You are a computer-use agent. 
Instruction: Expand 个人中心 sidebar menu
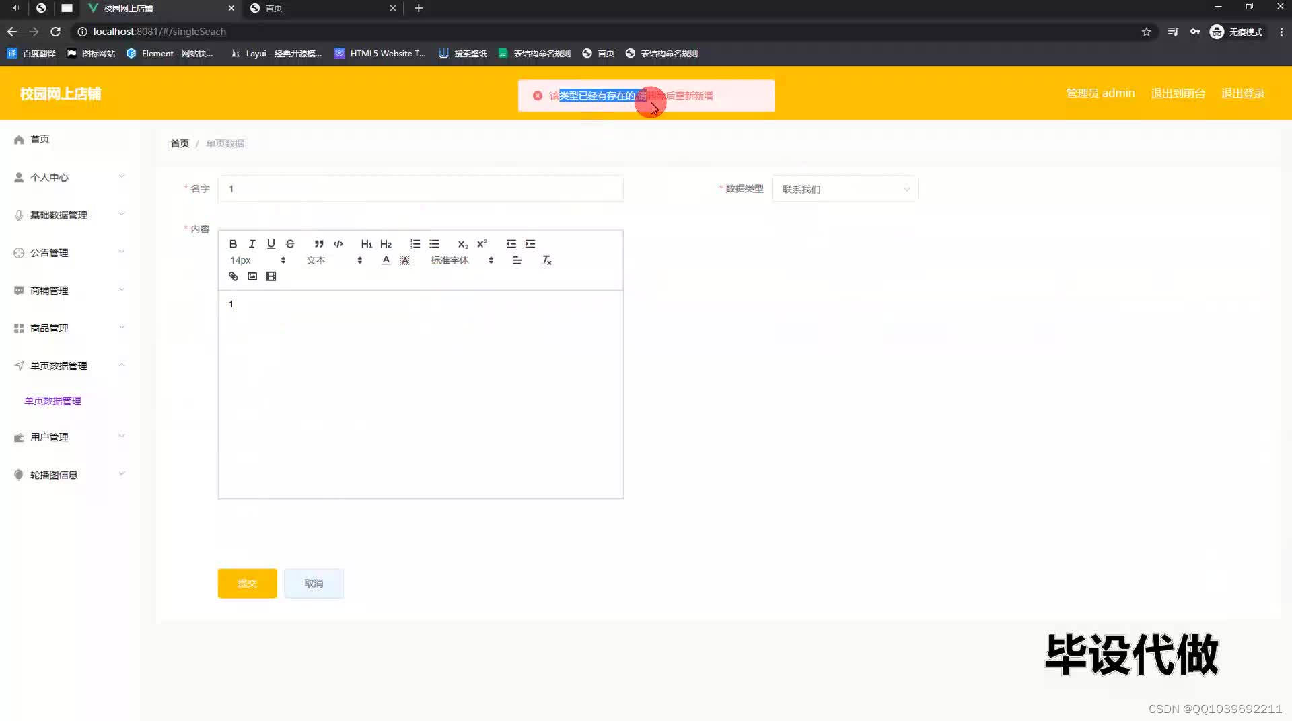click(x=69, y=178)
